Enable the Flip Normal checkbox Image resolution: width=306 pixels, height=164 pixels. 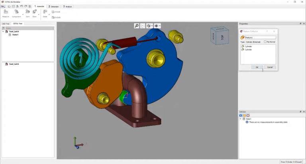[265, 42]
